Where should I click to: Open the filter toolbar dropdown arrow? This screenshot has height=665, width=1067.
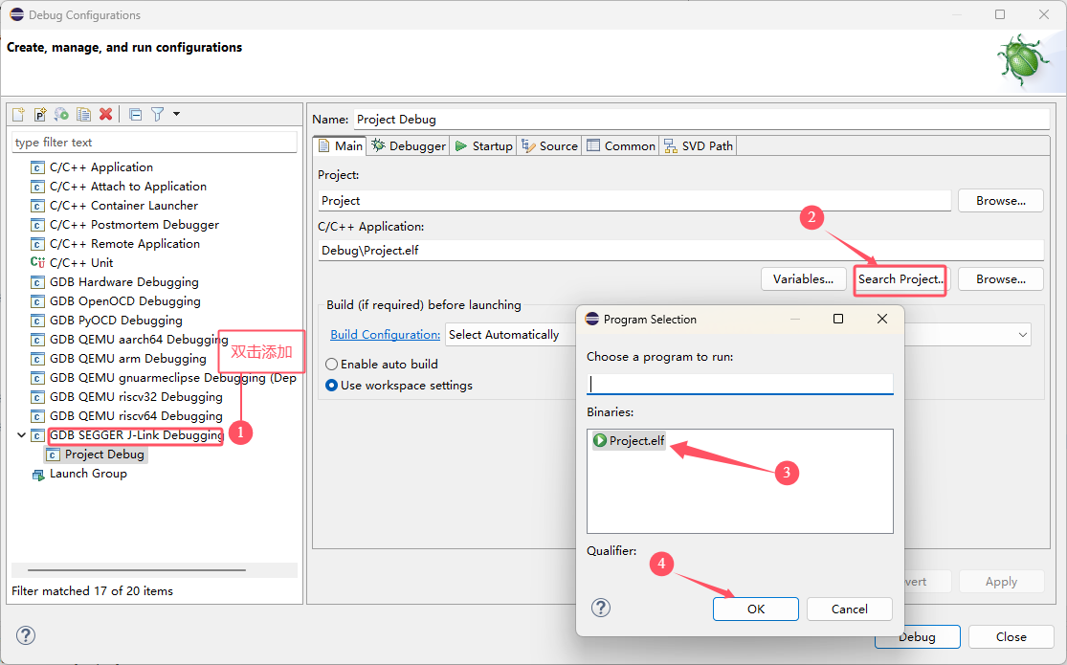click(x=176, y=115)
